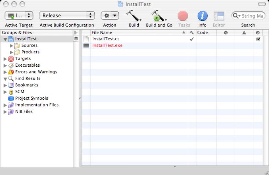The width and height of the screenshot is (269, 175).
Task: Click the Groups & Files header
Action: point(36,33)
